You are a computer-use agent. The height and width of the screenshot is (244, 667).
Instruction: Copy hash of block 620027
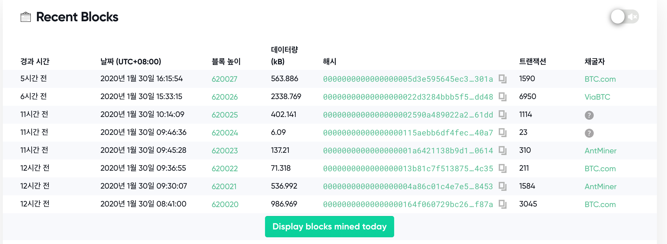tap(503, 79)
